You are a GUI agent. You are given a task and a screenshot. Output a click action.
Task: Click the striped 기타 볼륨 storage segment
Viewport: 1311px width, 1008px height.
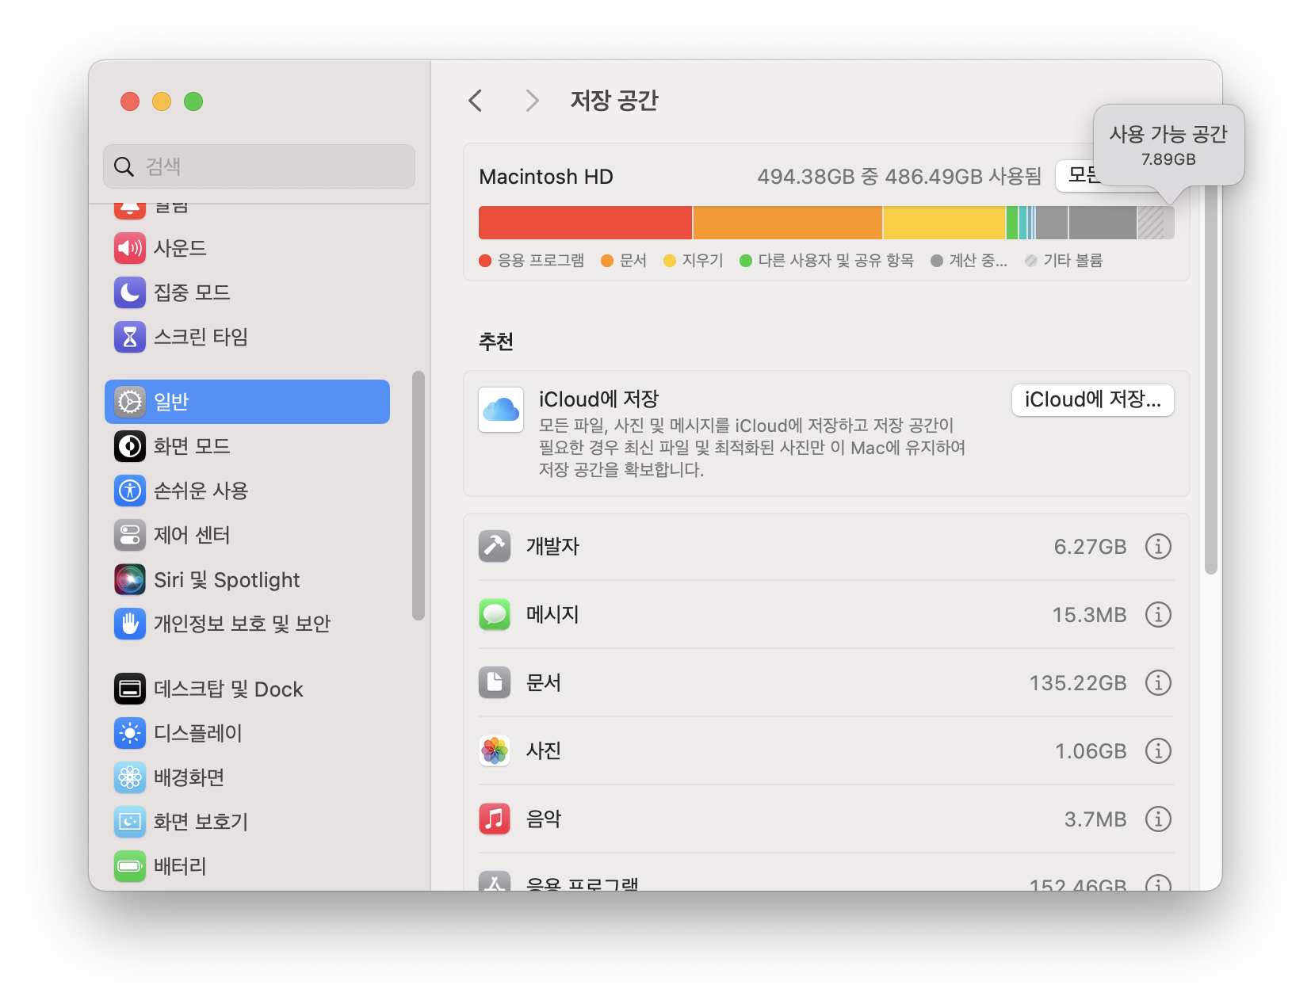[x=1151, y=223]
